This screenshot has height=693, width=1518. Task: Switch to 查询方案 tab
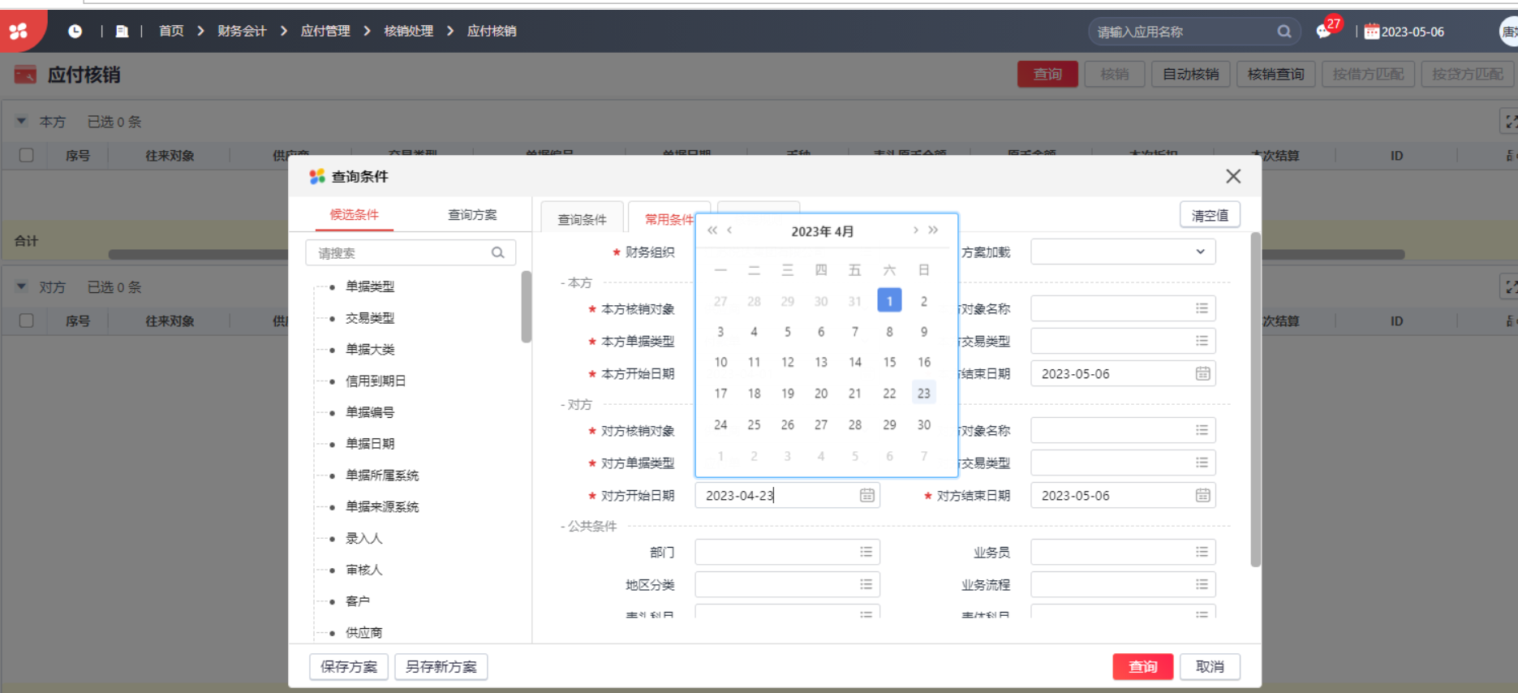pos(472,214)
